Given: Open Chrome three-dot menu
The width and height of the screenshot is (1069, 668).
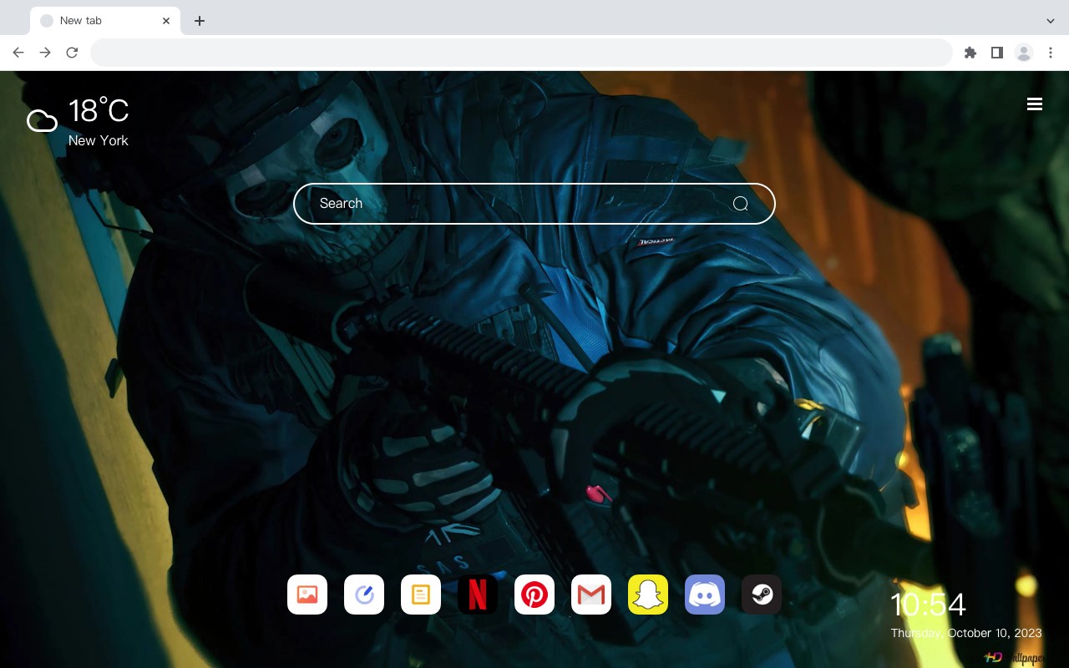Looking at the screenshot, I should (1051, 53).
